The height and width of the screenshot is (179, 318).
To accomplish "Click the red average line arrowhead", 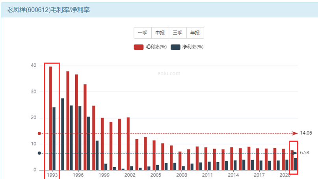I will (295, 133).
